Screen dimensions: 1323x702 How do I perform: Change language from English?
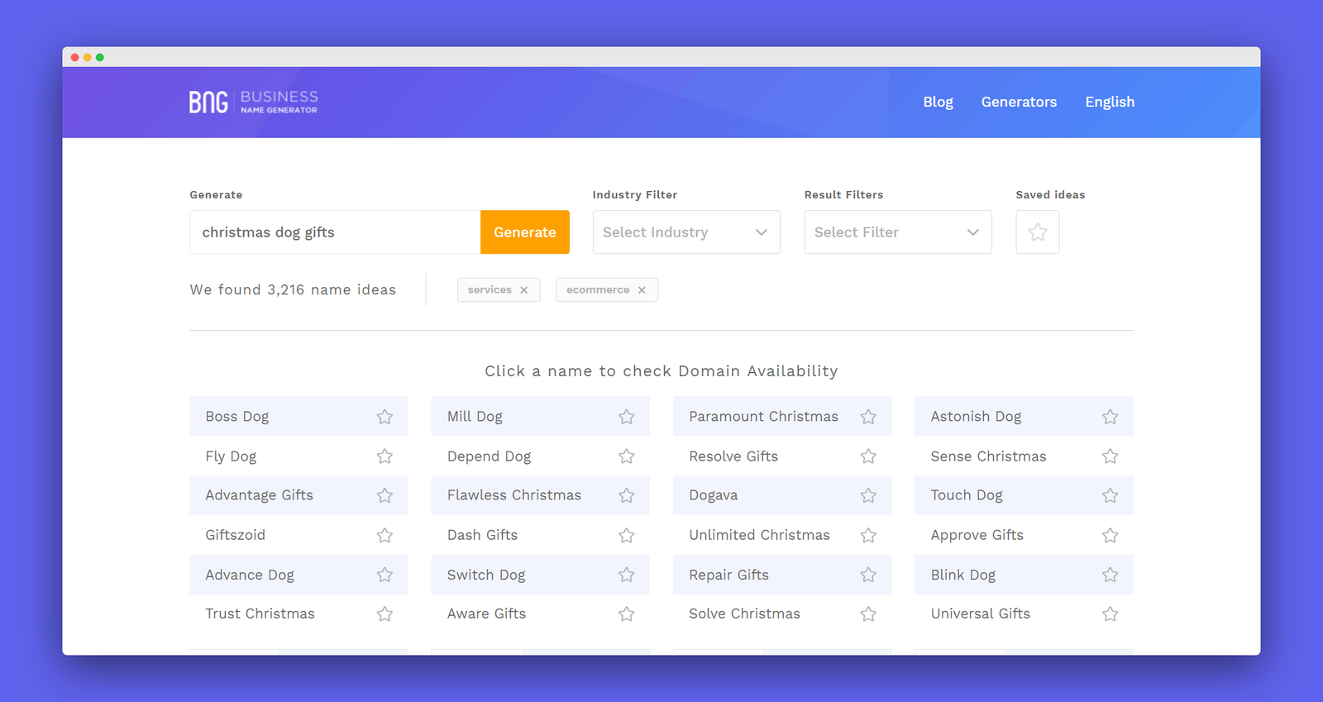point(1110,102)
